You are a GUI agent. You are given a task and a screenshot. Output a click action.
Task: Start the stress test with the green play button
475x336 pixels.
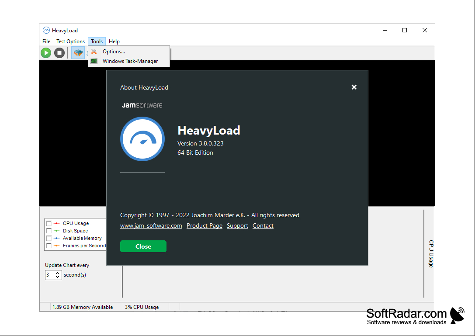[x=46, y=53]
